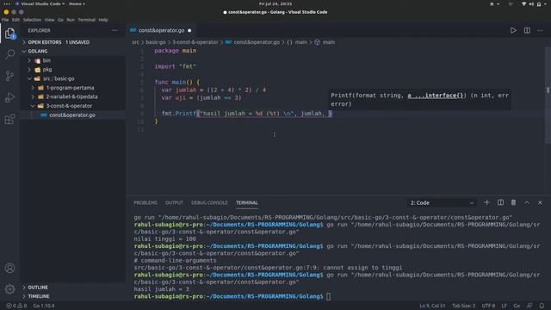Image resolution: width=551 pixels, height=310 pixels.
Task: Open the Help menu
Action: 103,20
